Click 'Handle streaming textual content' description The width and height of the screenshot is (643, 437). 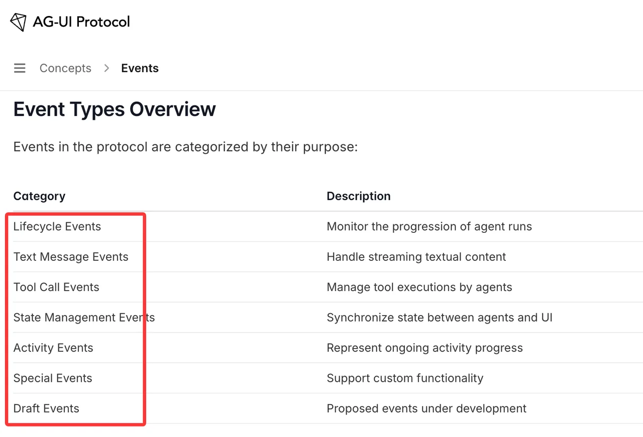416,257
